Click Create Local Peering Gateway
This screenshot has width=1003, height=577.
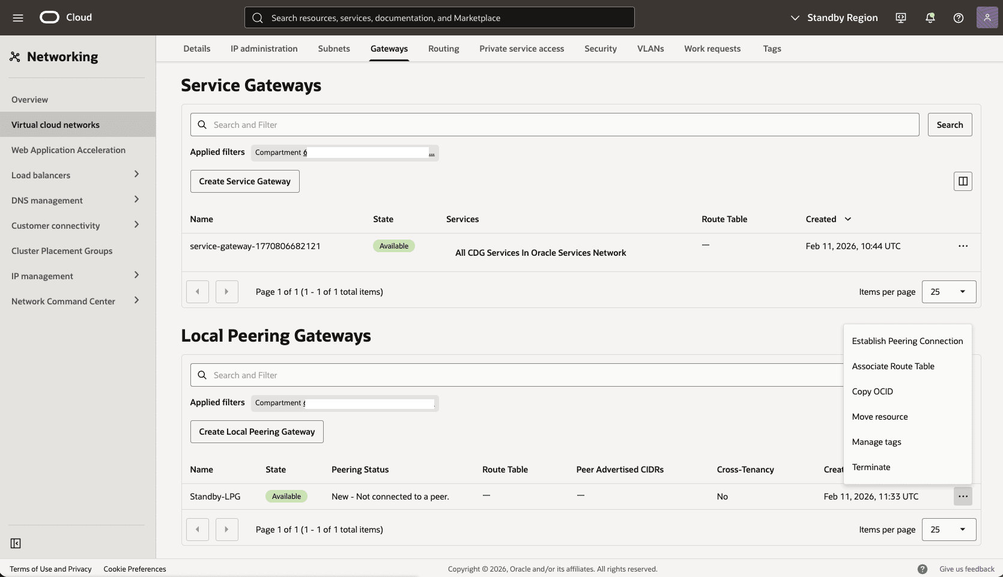click(256, 431)
